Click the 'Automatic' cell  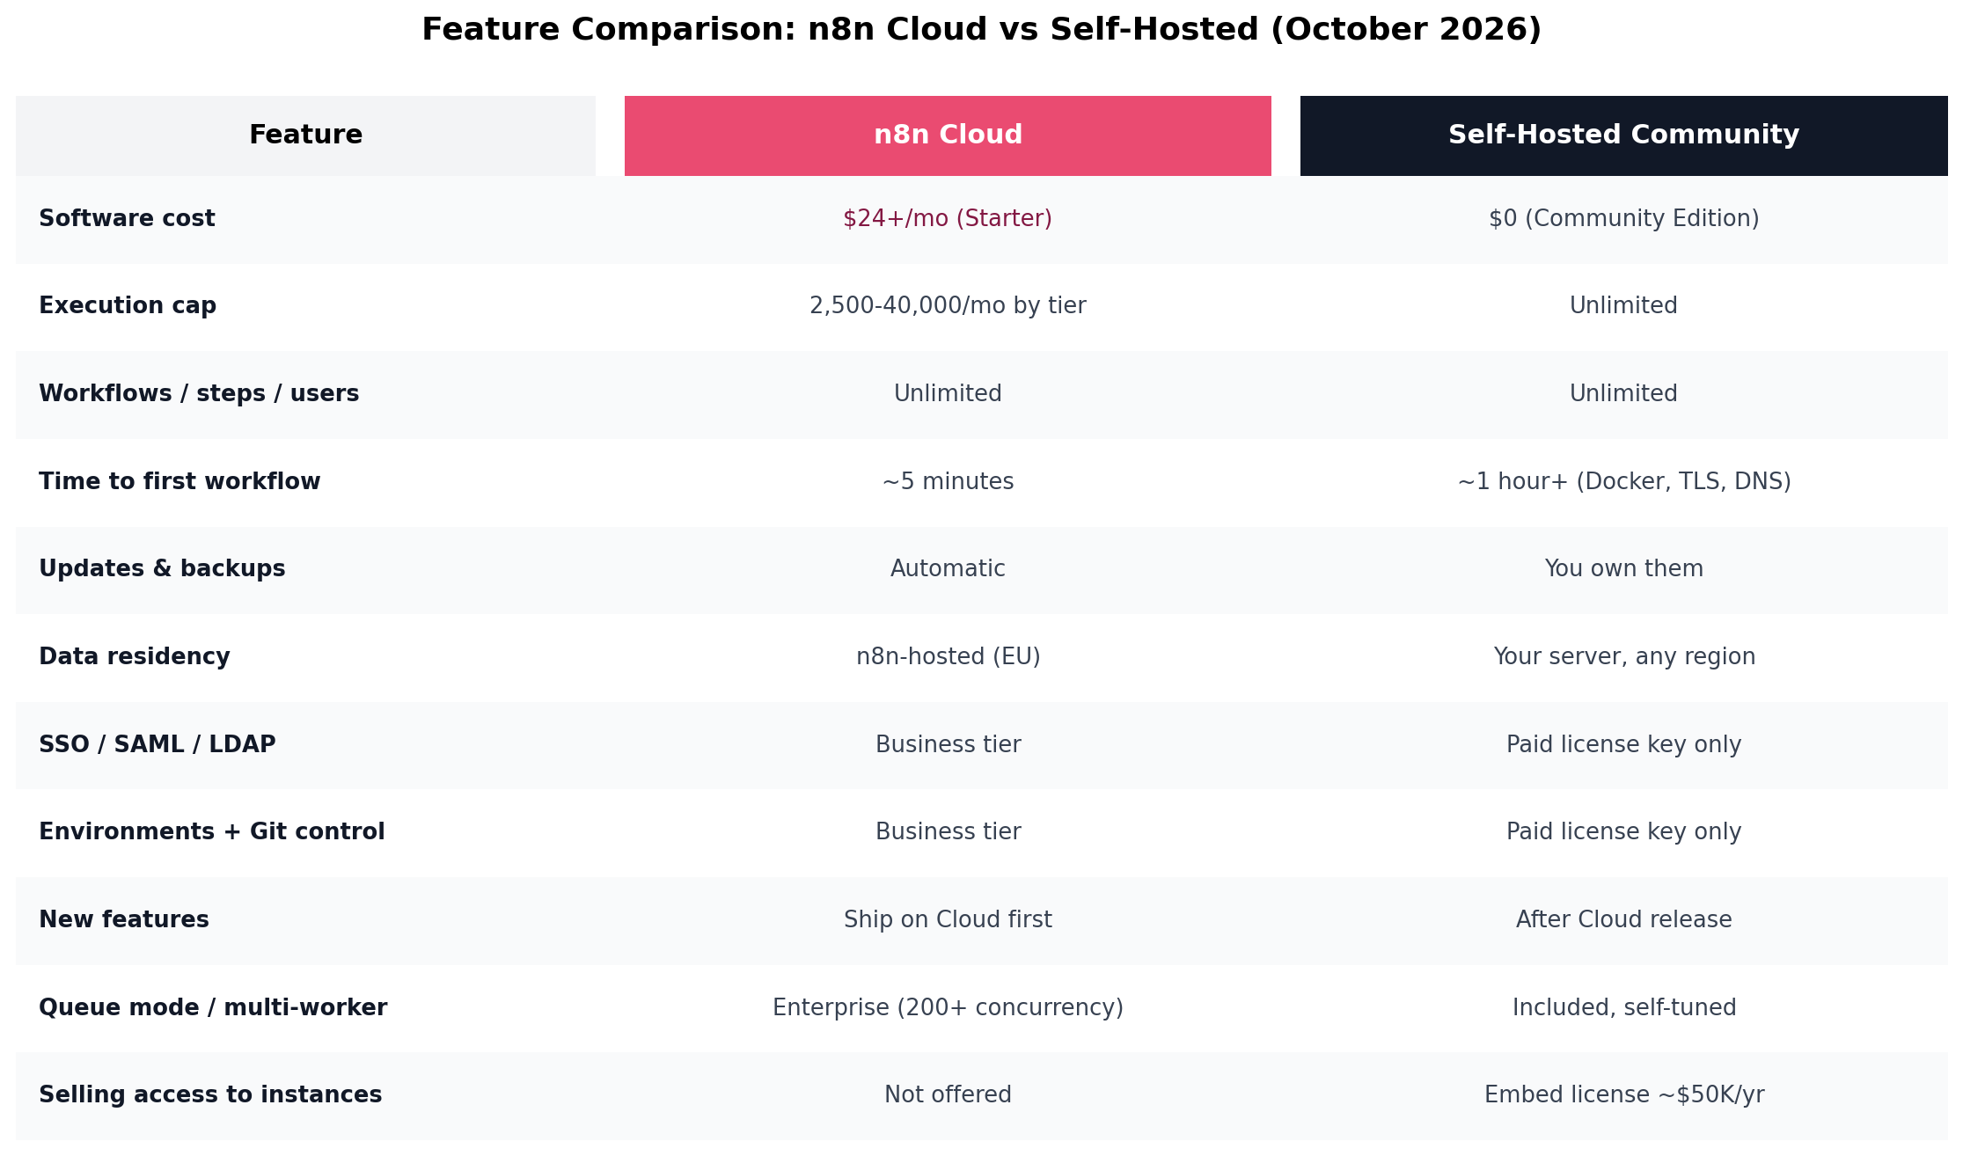[x=948, y=569]
